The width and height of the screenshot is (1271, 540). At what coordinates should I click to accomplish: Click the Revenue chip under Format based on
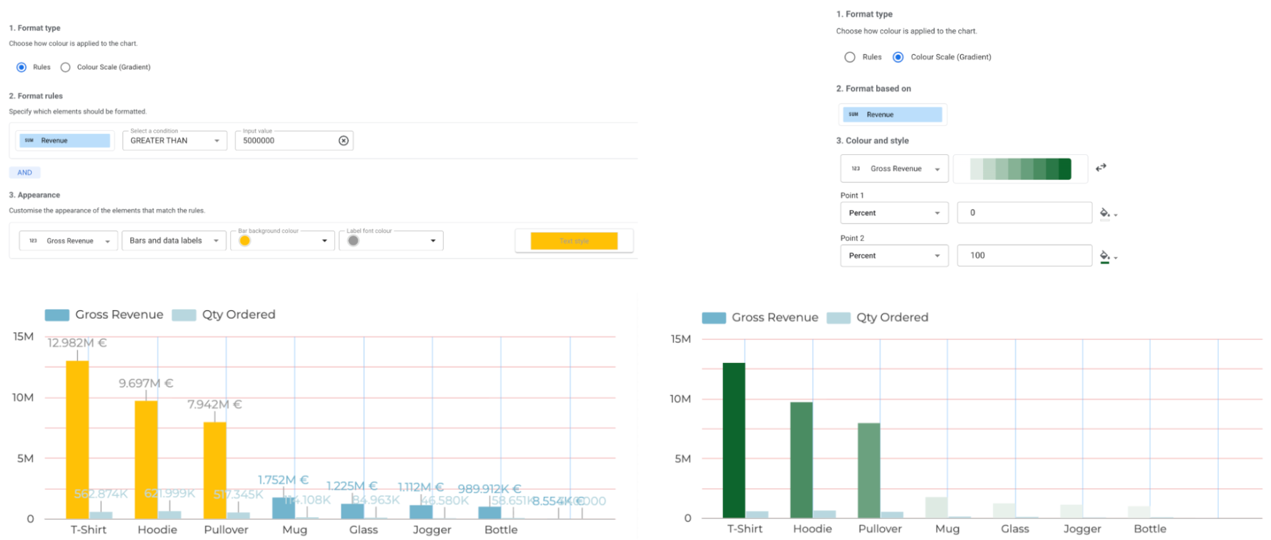[x=893, y=114]
